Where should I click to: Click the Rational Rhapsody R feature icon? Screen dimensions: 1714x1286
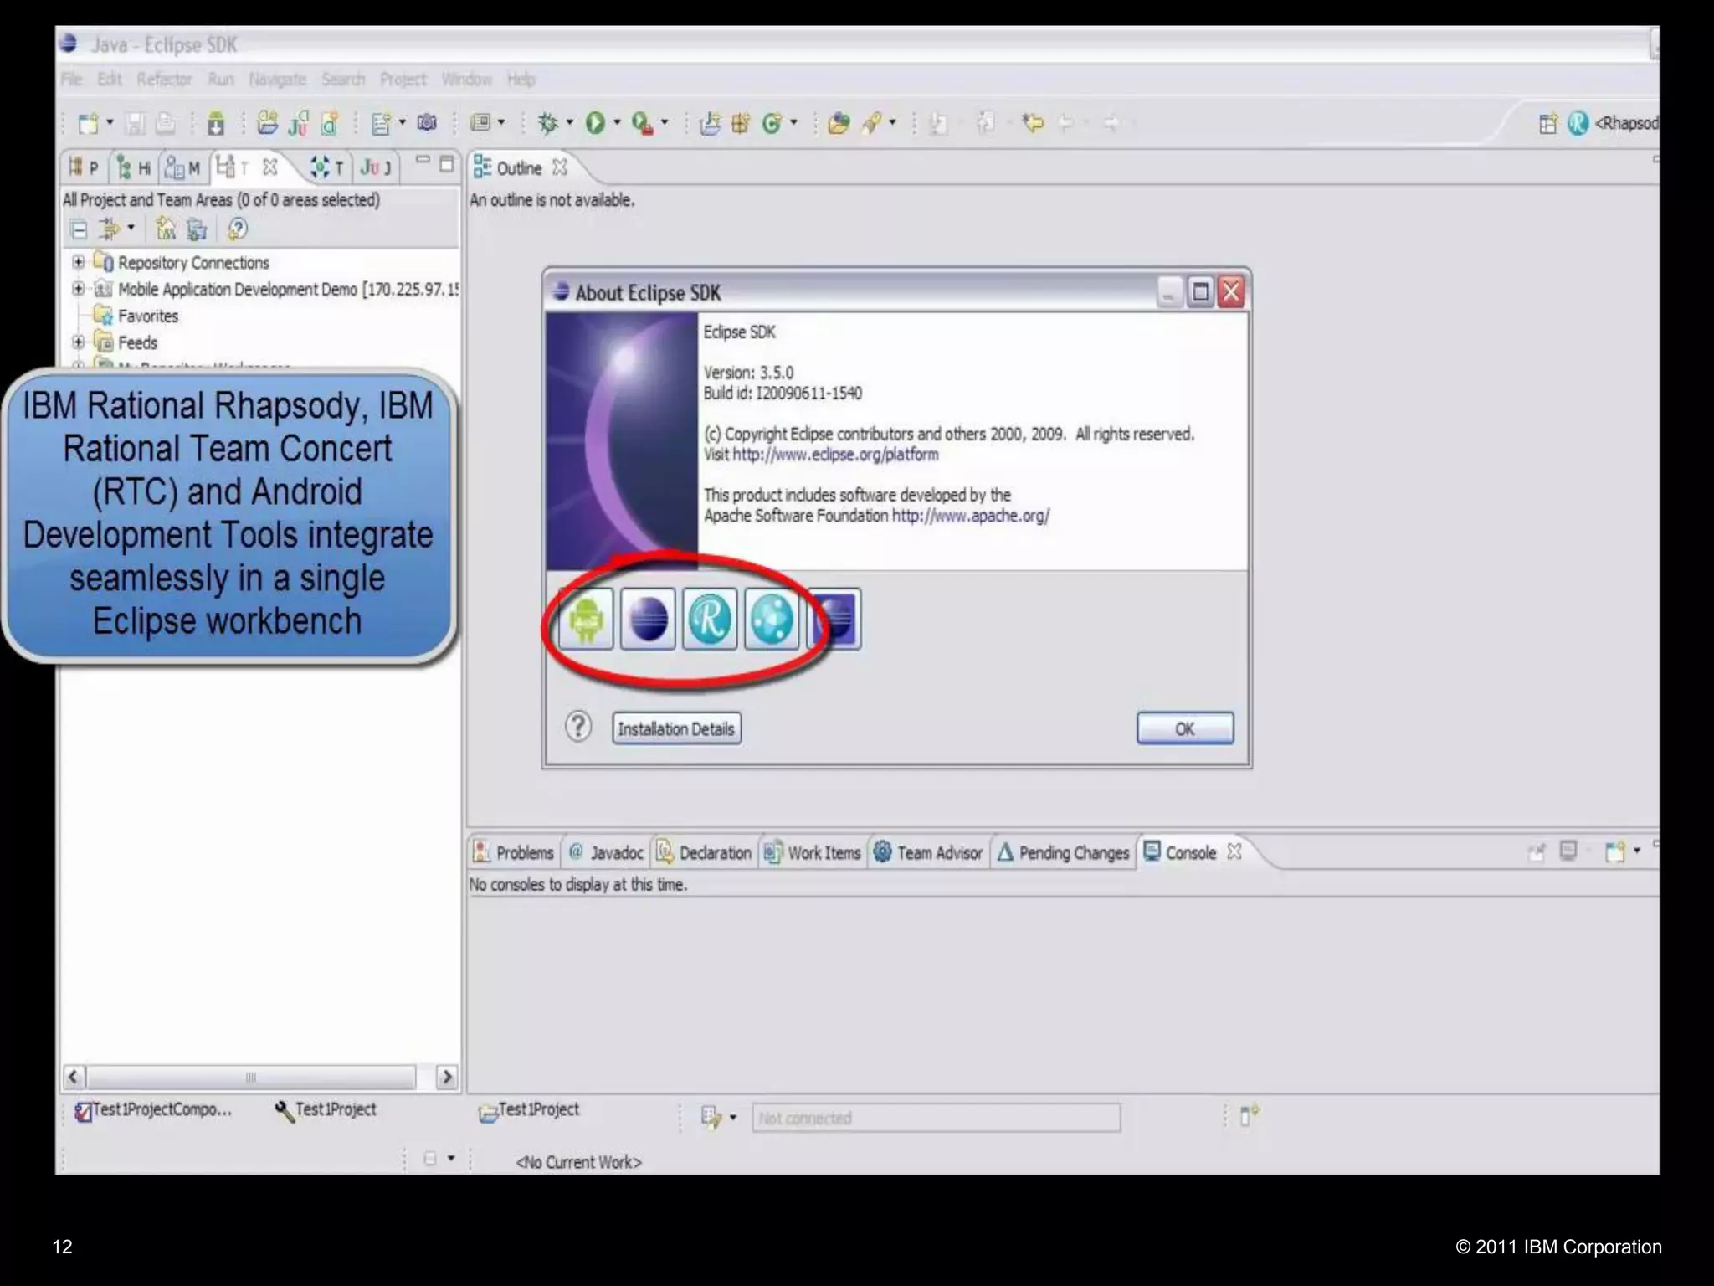(710, 620)
